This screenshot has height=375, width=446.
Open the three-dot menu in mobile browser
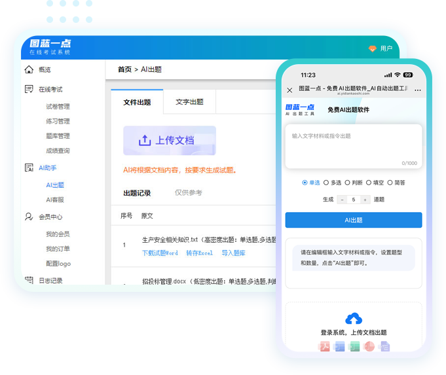tap(418, 90)
